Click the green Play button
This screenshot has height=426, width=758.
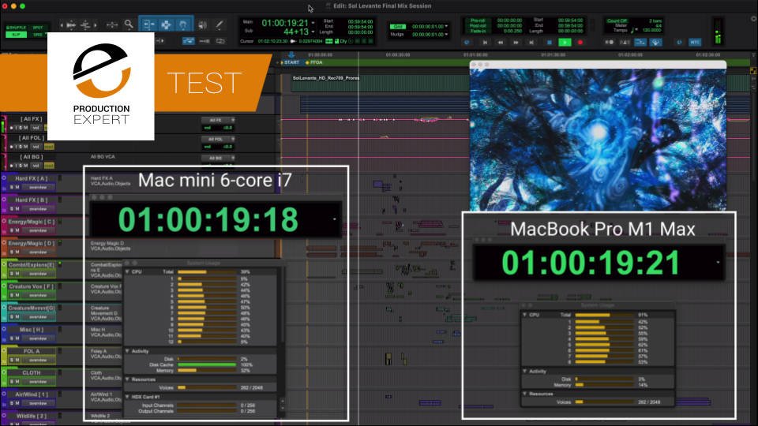(565, 43)
